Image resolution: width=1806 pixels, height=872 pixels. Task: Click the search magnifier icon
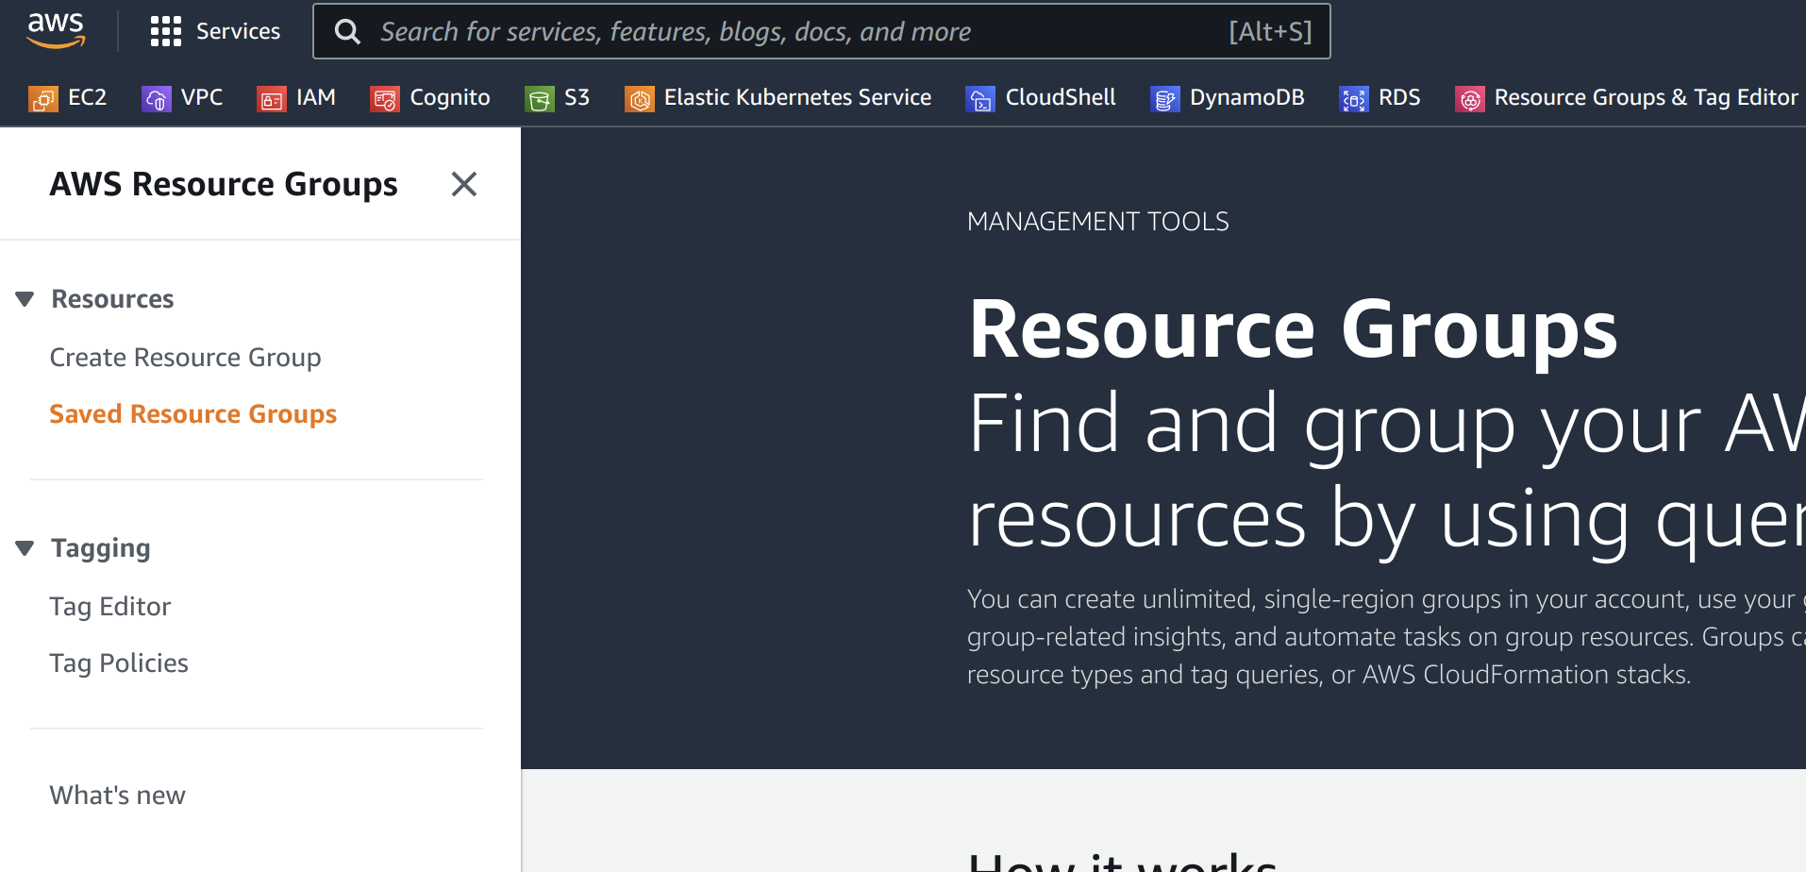[x=347, y=31]
